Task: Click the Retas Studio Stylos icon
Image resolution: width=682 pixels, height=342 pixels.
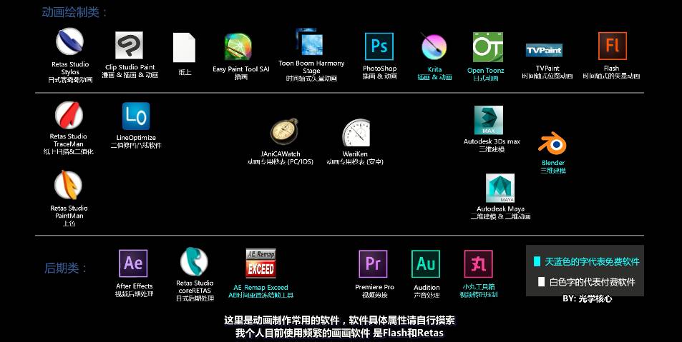Action: [x=69, y=41]
